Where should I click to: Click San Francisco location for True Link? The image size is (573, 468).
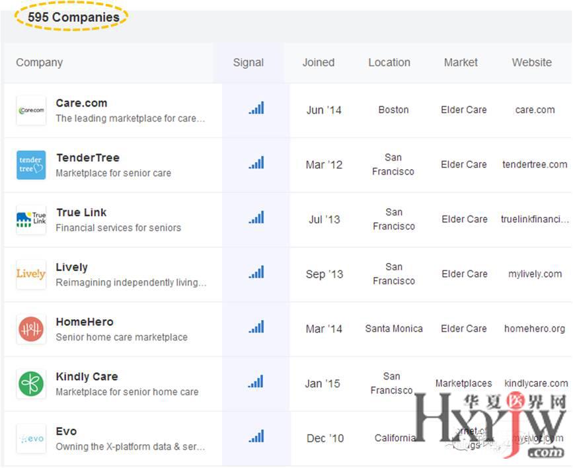[394, 219]
